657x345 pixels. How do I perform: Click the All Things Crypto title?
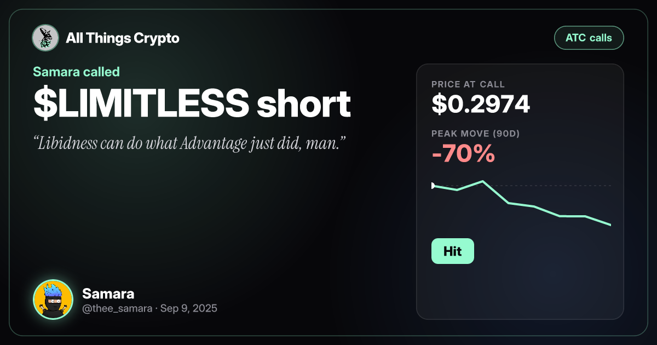pyautogui.click(x=122, y=38)
